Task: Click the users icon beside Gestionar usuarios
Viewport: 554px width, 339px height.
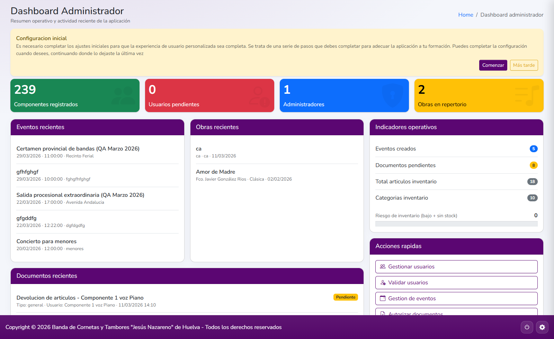Action: pyautogui.click(x=383, y=266)
